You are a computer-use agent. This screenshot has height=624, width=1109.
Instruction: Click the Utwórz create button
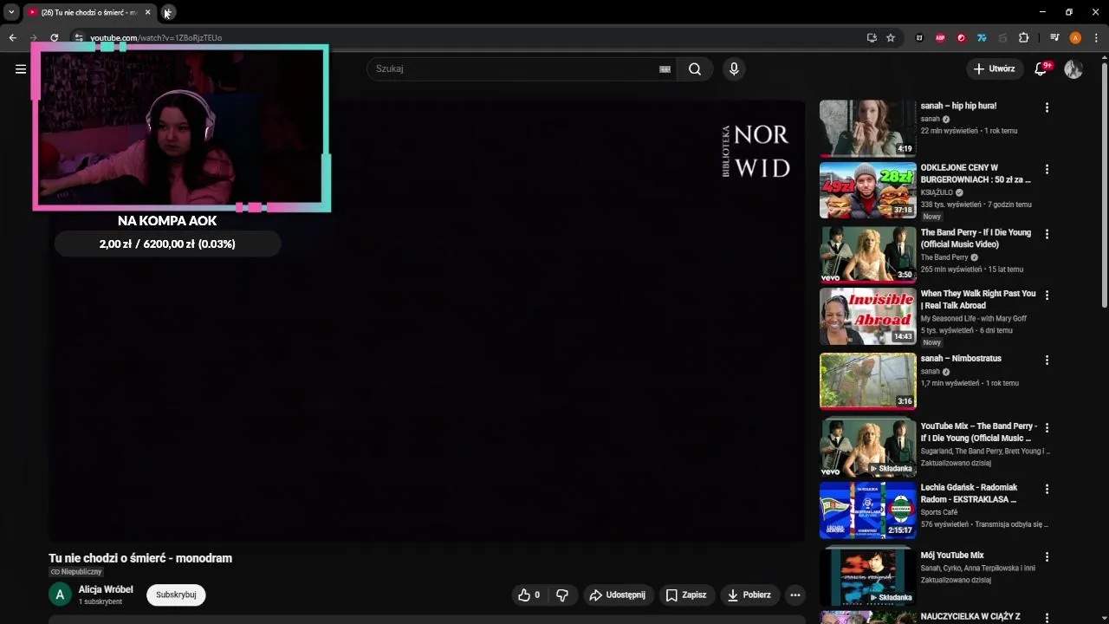pyautogui.click(x=994, y=69)
